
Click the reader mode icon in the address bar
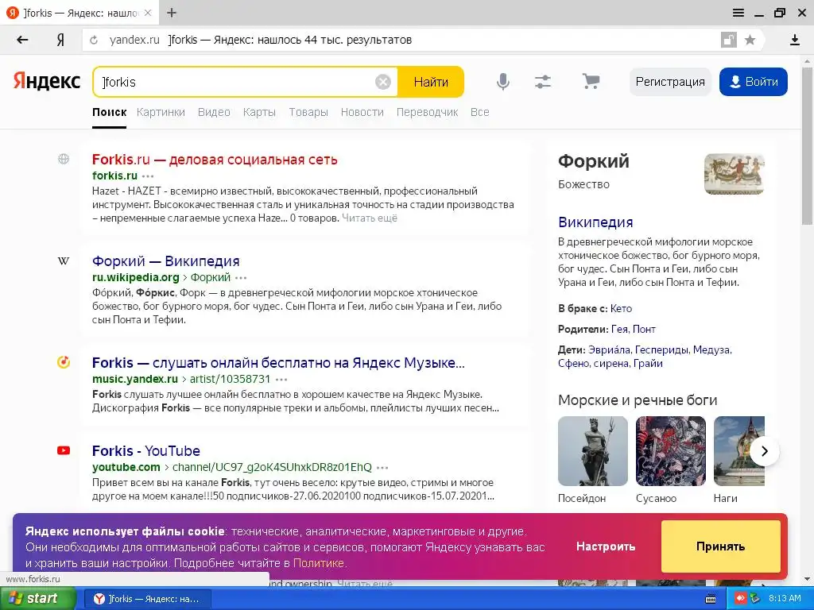[x=728, y=40]
